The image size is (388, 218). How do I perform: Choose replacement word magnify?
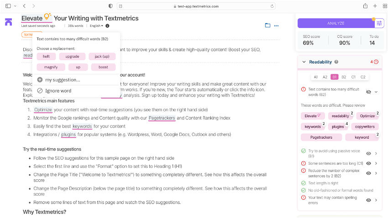coord(51,67)
